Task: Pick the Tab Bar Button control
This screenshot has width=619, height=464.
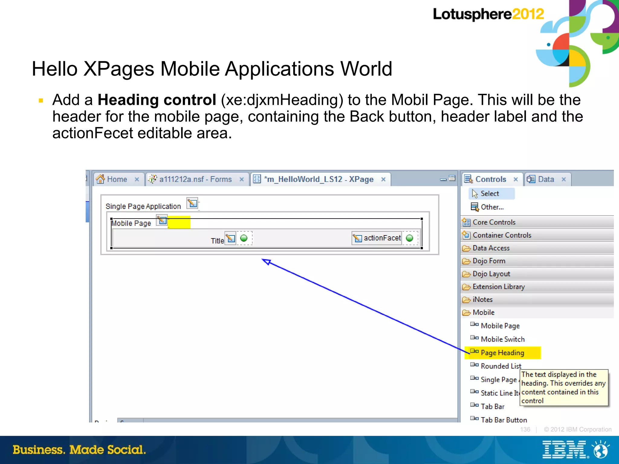Action: point(499,420)
